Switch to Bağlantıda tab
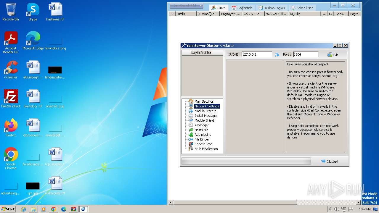The height and width of the screenshot is (213, 379). [242, 8]
